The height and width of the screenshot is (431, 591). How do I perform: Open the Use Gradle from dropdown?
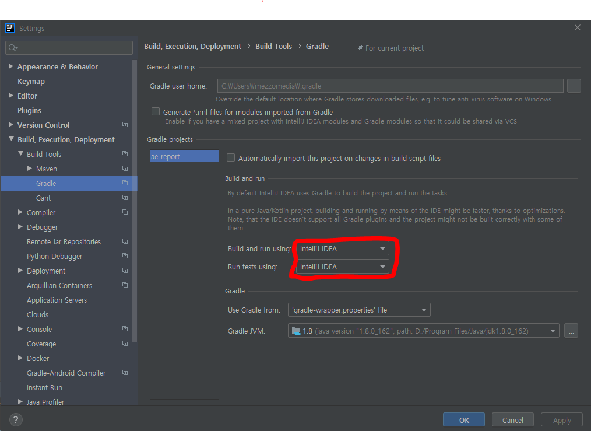click(x=359, y=310)
